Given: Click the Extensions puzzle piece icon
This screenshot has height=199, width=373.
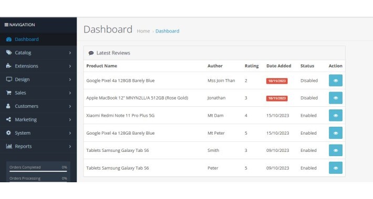Looking at the screenshot, I should 9,66.
